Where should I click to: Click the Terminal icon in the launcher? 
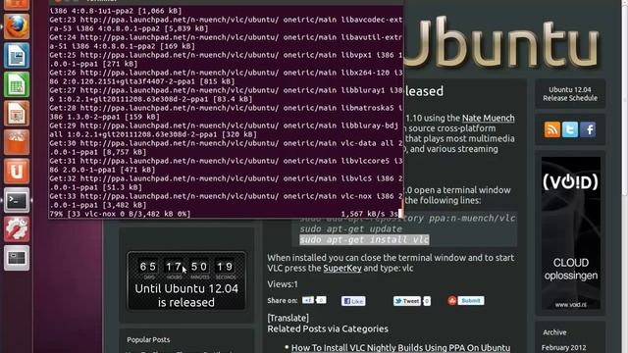coord(17,200)
